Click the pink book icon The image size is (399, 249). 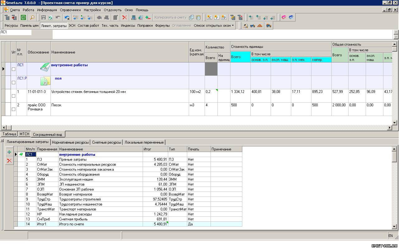(x=284, y=18)
